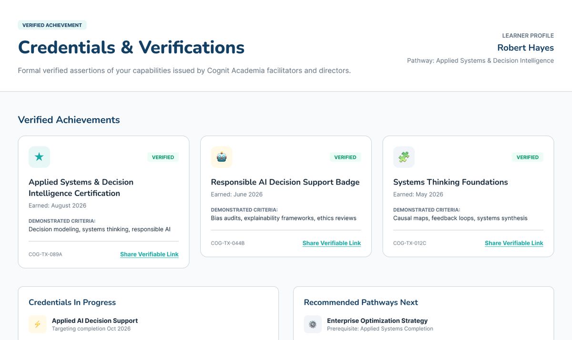Click credential ID COG-TX-012C
572x340 pixels.
click(410, 243)
